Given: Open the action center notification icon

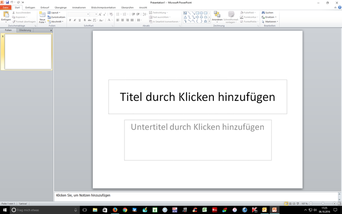Looking at the screenshot, I should pyautogui.click(x=335, y=210).
